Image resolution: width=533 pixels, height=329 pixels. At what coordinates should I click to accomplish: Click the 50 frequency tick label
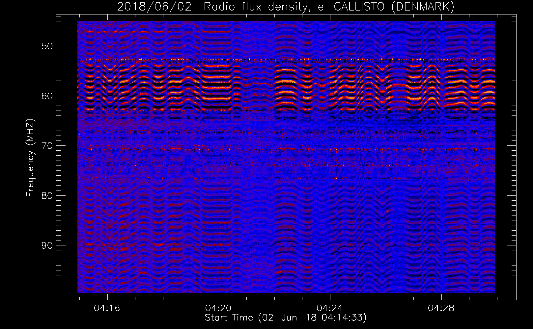(47, 46)
